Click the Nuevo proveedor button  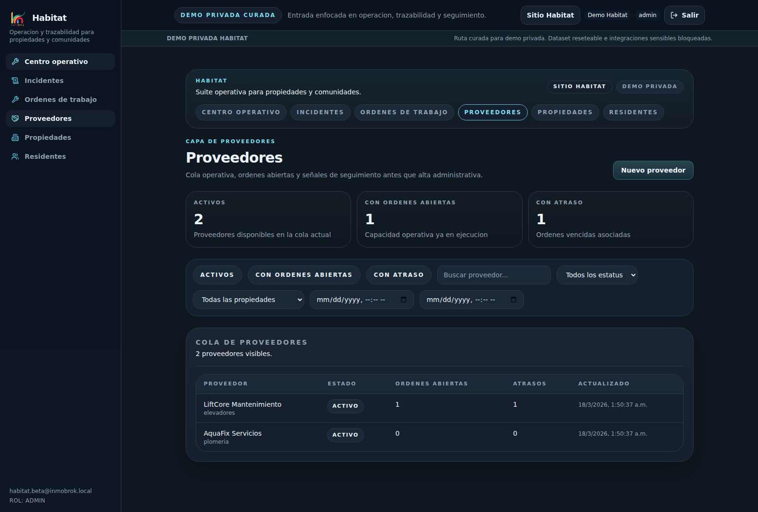point(653,170)
